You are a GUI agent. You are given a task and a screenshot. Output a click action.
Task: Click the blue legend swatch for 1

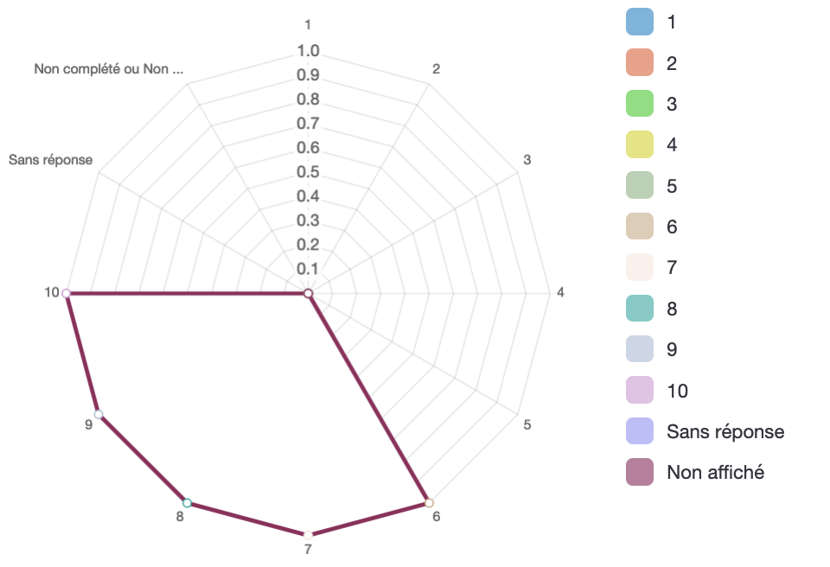pos(640,22)
